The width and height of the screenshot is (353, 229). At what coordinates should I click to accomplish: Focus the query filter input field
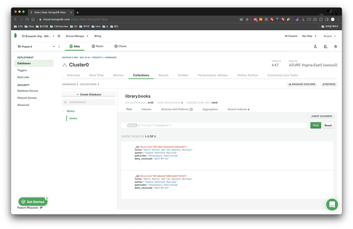point(214,125)
